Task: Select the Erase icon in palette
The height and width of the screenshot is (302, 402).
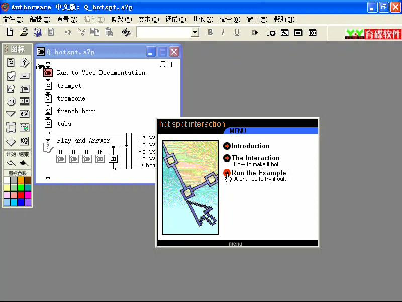Action: [x=11, y=89]
